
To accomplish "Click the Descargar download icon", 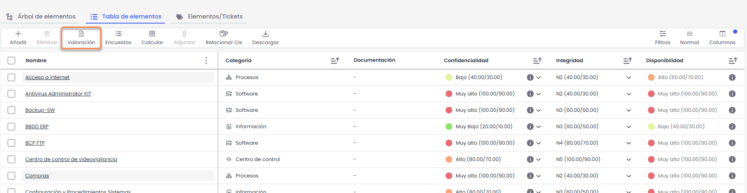I will click(x=266, y=34).
